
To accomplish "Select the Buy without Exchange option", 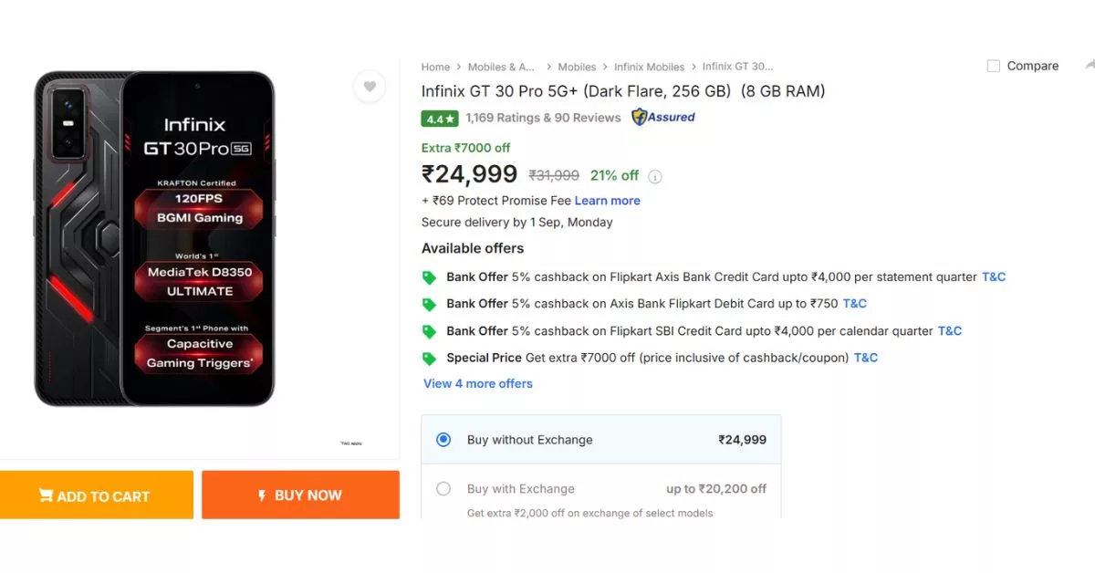I will click(443, 439).
